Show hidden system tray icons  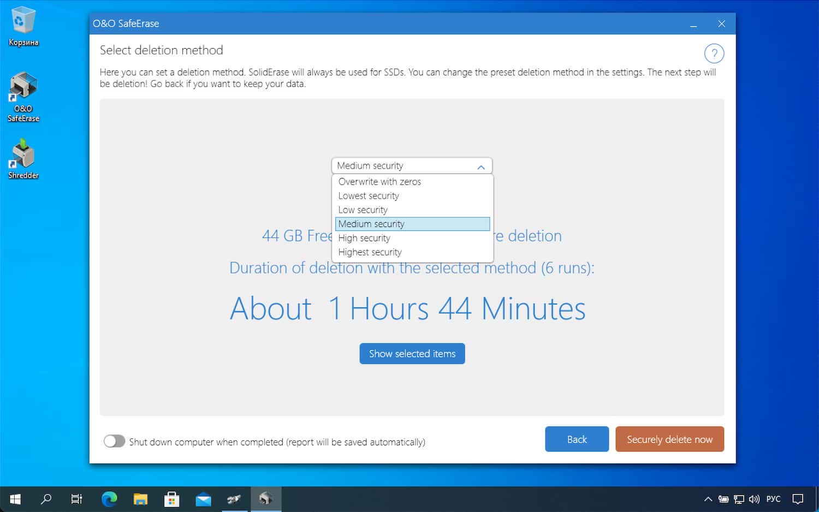(x=708, y=499)
